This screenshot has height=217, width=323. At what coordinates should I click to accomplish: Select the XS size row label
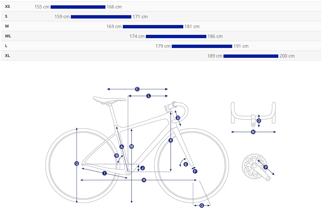(7, 6)
